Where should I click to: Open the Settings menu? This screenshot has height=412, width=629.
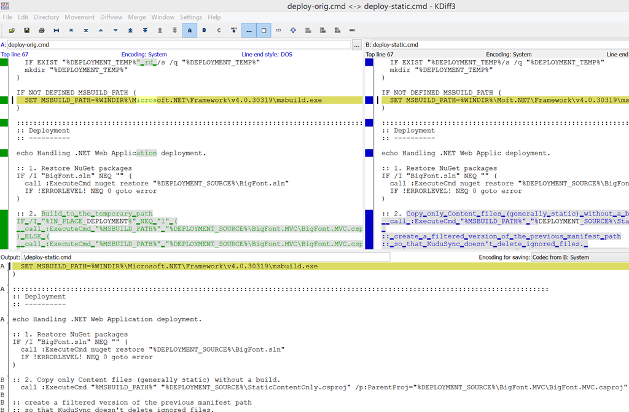(x=191, y=17)
